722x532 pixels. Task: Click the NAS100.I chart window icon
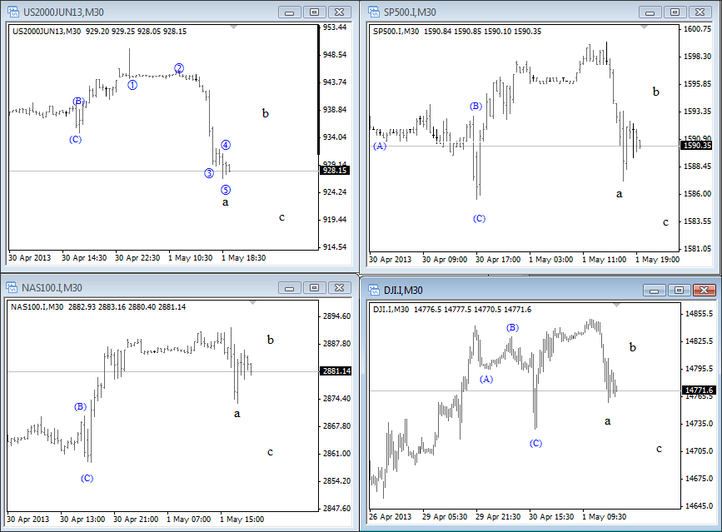[x=13, y=287]
